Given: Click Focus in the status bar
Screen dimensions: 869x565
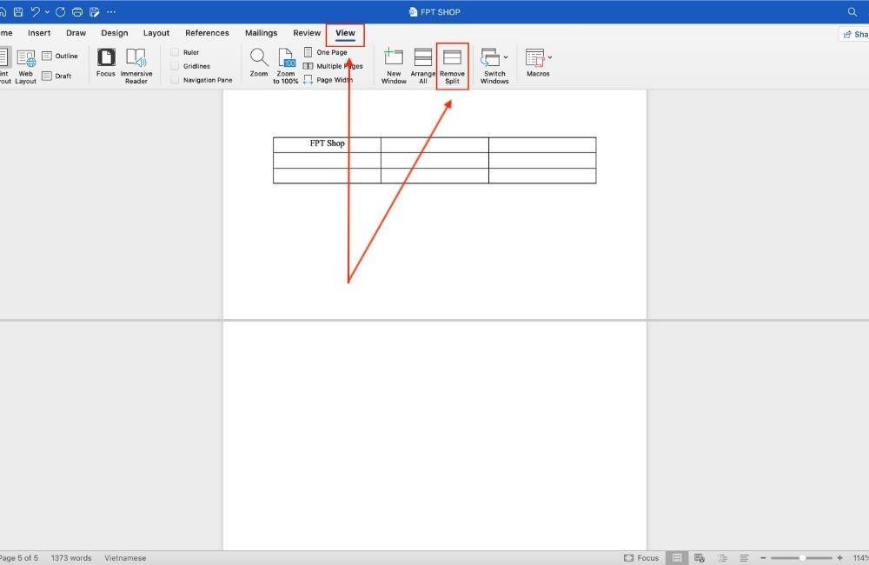Looking at the screenshot, I should pyautogui.click(x=641, y=558).
